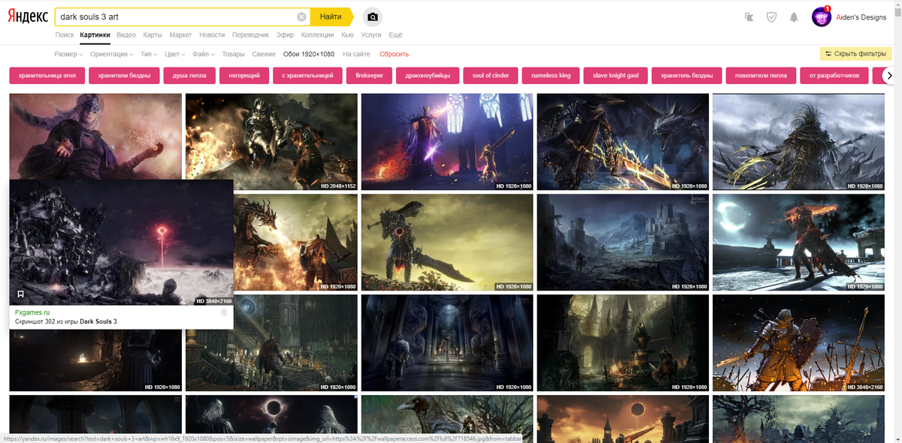
Task: Open the Ориентация dropdown
Action: click(112, 54)
